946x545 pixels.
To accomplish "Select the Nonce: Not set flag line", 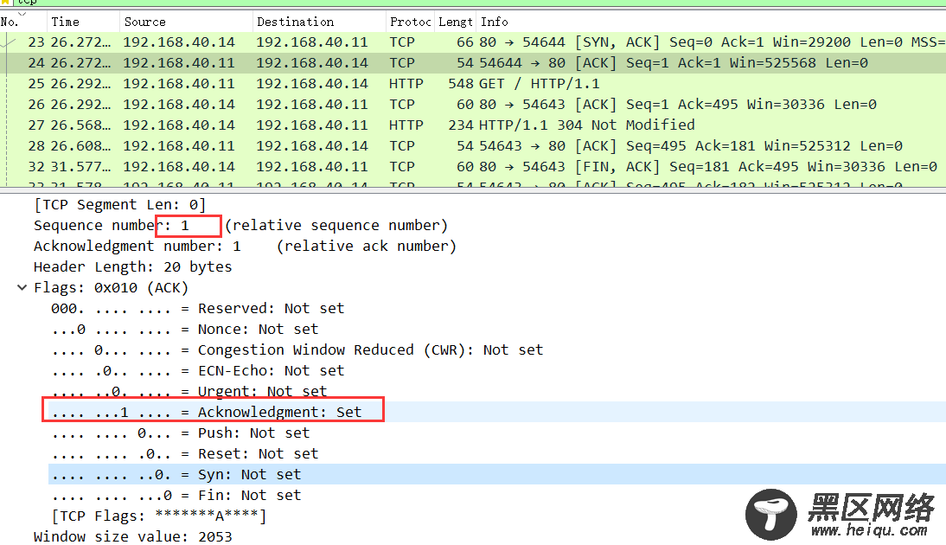I will (184, 329).
